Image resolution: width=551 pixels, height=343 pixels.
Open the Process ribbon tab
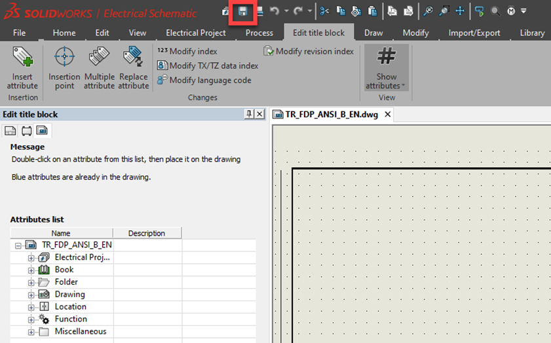pos(259,33)
